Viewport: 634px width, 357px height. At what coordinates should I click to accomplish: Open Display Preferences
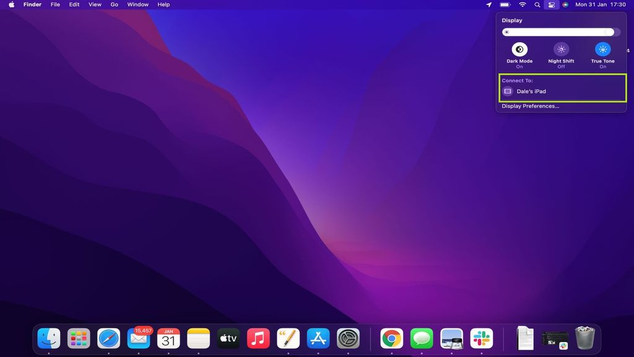[530, 105]
